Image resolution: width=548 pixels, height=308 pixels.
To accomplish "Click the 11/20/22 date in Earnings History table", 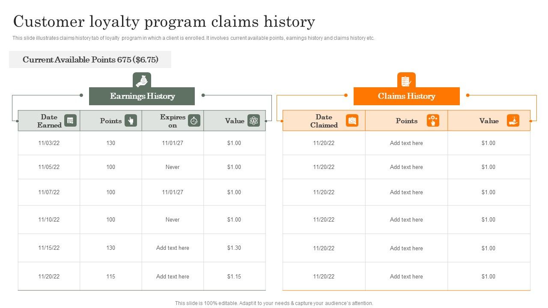I will 49,276.
